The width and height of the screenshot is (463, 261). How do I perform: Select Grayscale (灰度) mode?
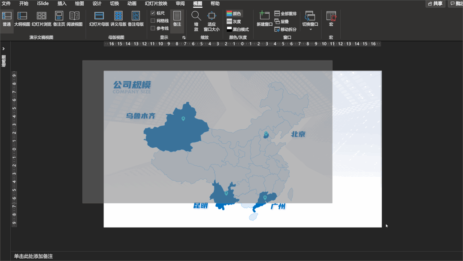click(234, 21)
